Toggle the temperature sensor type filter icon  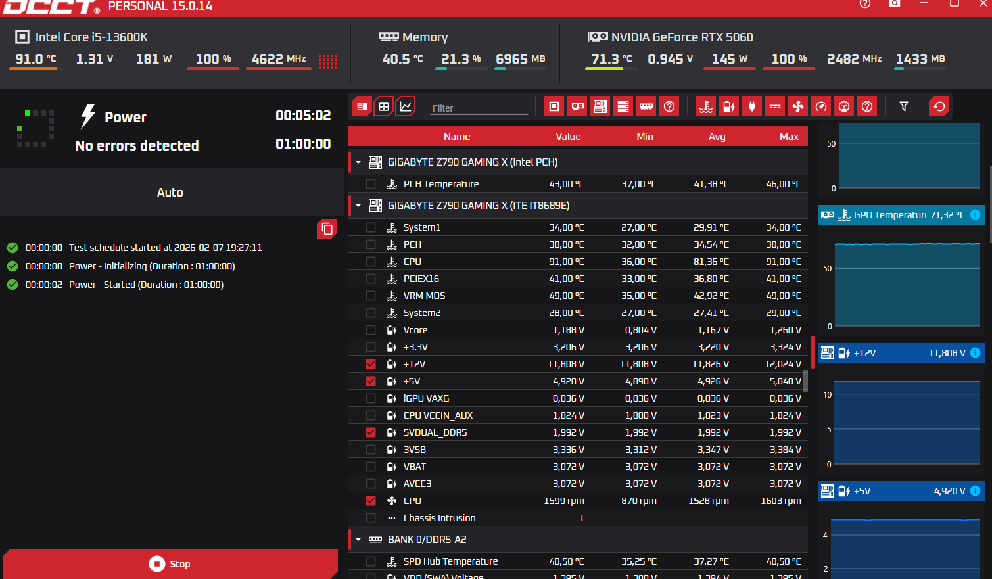coord(706,106)
